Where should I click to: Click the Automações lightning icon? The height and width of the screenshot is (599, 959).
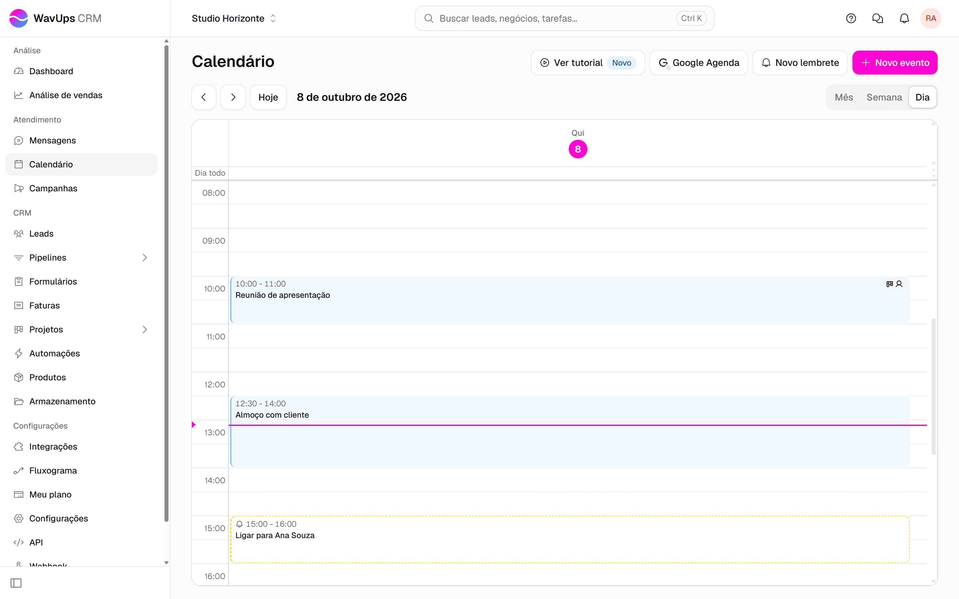point(19,353)
